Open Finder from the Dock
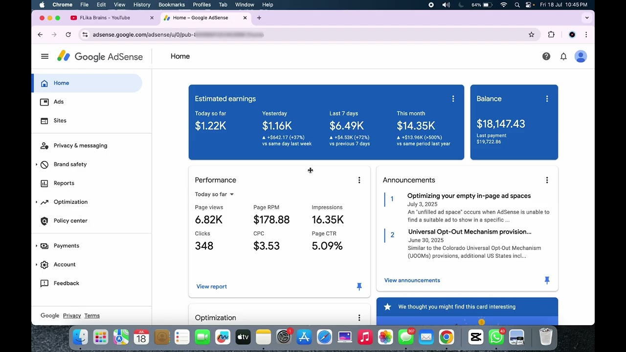The image size is (626, 352). (80, 337)
